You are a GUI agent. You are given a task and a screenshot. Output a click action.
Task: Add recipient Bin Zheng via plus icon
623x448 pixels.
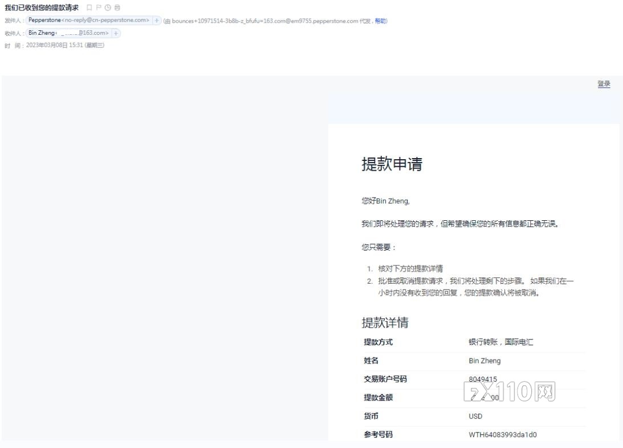pos(116,33)
